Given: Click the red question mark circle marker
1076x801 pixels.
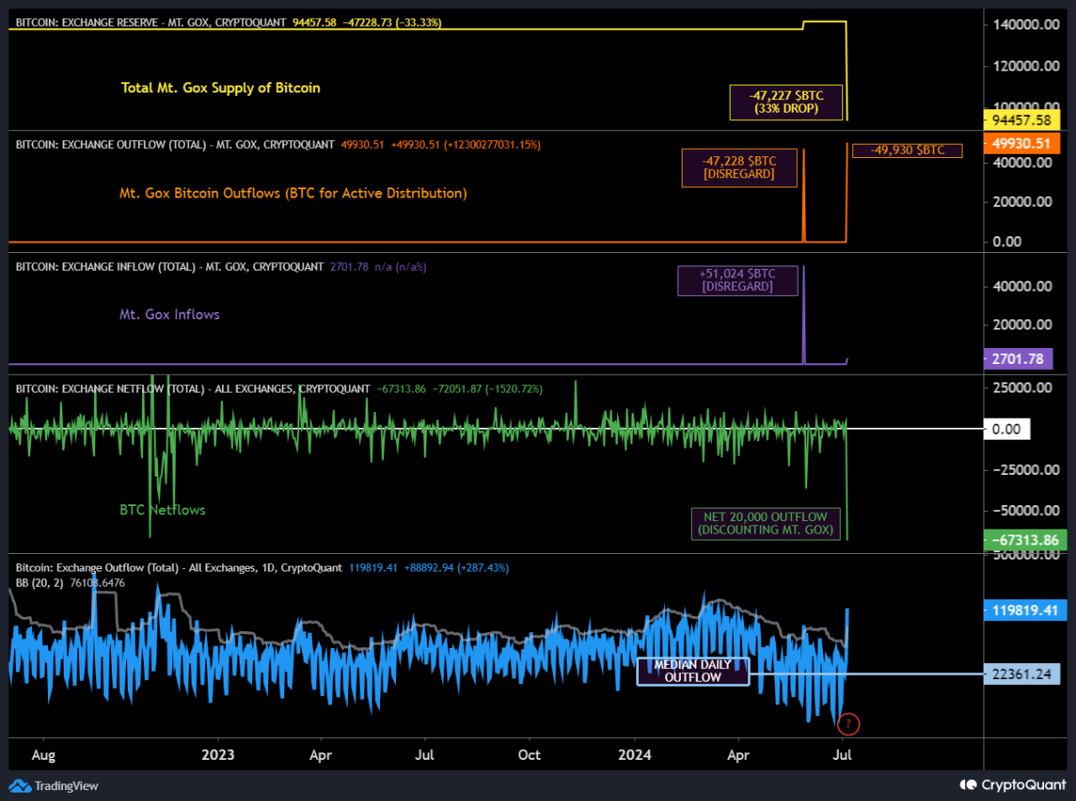Looking at the screenshot, I should (x=848, y=724).
